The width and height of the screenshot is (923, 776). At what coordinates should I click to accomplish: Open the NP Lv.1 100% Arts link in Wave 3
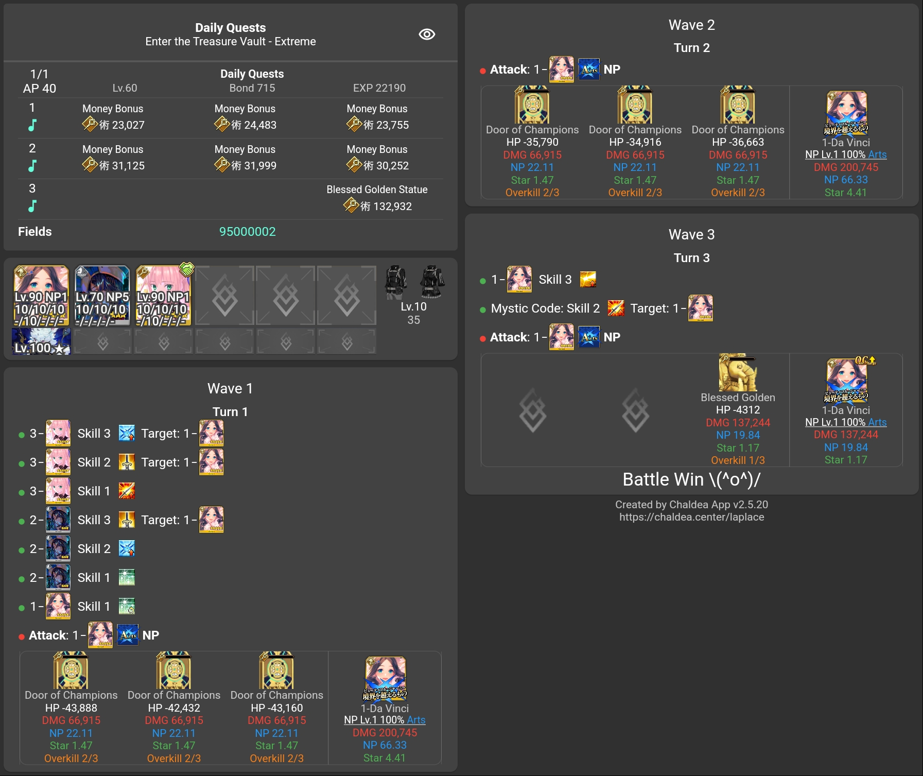pos(846,422)
